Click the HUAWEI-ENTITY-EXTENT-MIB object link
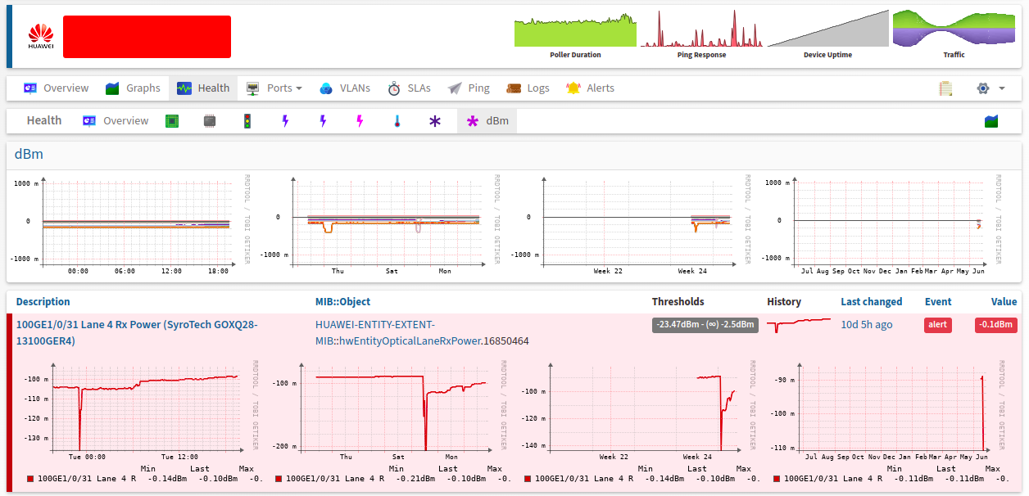The width and height of the screenshot is (1029, 496). [x=422, y=333]
